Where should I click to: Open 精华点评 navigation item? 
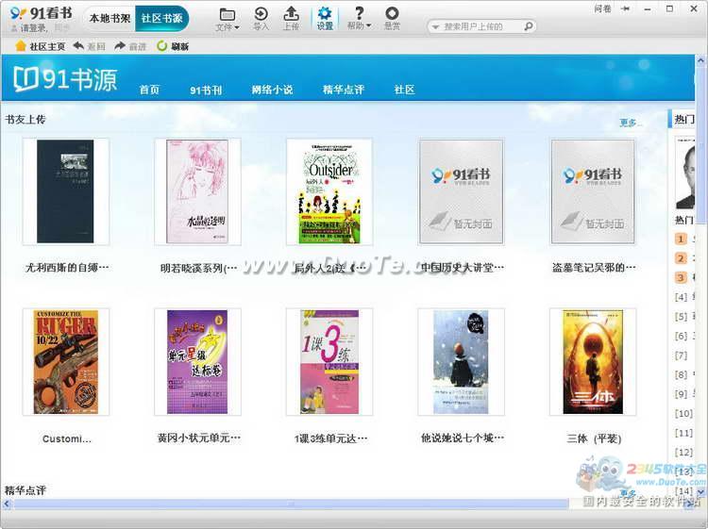click(343, 90)
